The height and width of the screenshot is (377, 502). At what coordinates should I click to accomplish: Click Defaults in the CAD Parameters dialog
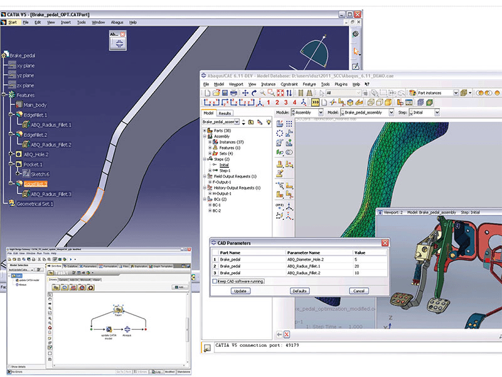[299, 290]
